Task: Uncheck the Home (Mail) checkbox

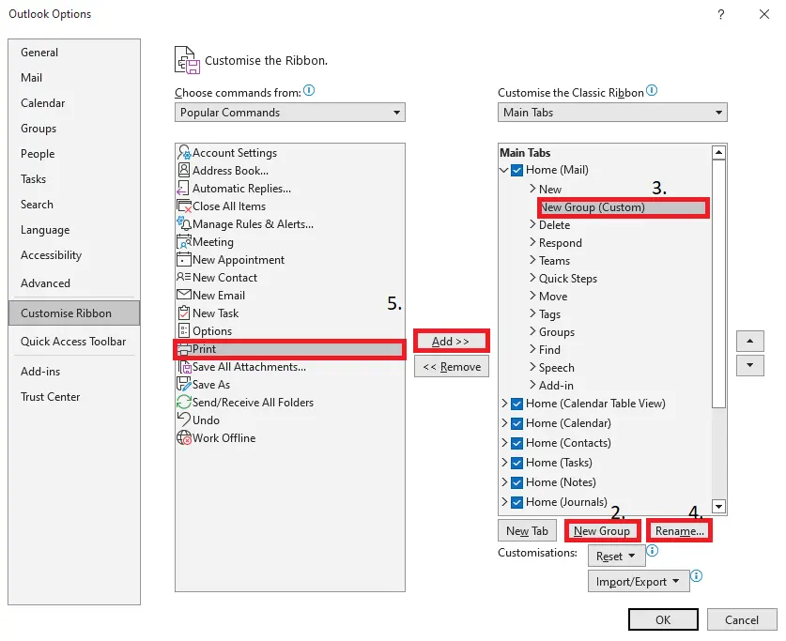Action: click(516, 170)
